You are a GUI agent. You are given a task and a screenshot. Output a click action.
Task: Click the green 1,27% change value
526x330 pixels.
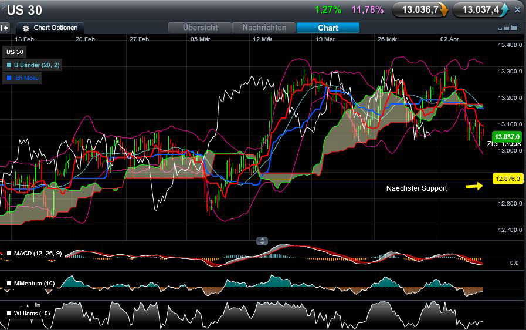(328, 10)
